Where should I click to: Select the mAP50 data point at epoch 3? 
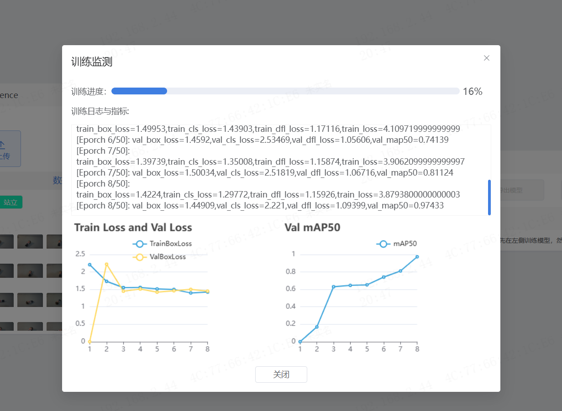[333, 286]
